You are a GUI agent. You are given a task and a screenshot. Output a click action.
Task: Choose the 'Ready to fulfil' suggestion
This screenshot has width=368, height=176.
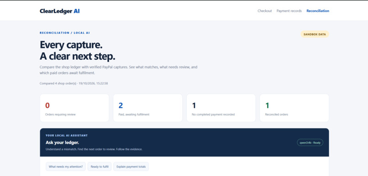[x=100, y=166]
